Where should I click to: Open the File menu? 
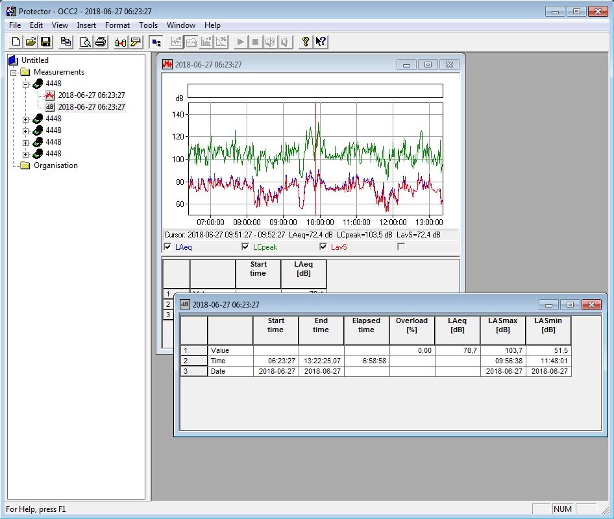coord(15,25)
